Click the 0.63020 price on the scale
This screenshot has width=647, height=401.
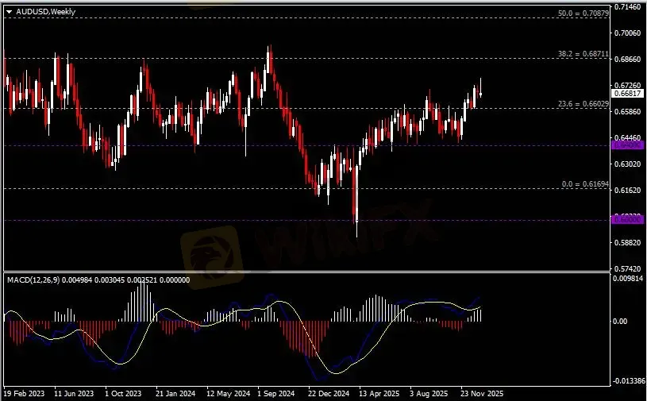tap(627, 164)
